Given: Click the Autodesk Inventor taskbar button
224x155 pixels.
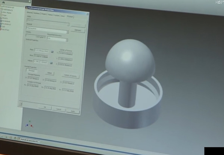Looking at the screenshot, I should point(29,140).
